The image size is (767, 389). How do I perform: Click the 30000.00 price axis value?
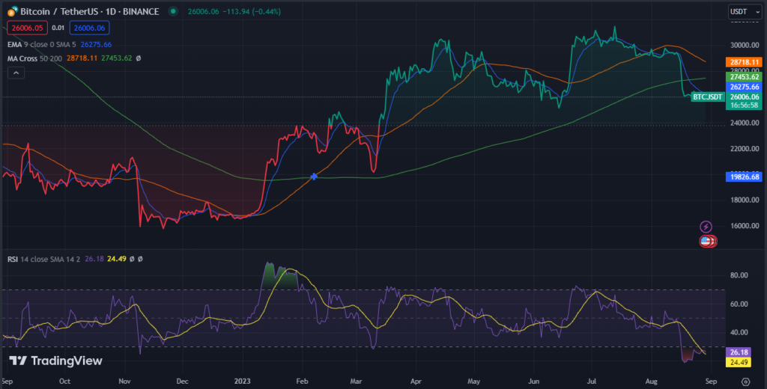coord(745,45)
